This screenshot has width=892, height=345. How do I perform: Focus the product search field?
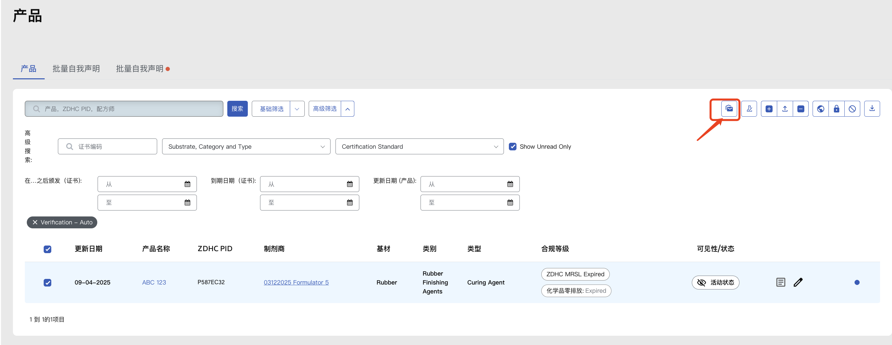pyautogui.click(x=124, y=109)
